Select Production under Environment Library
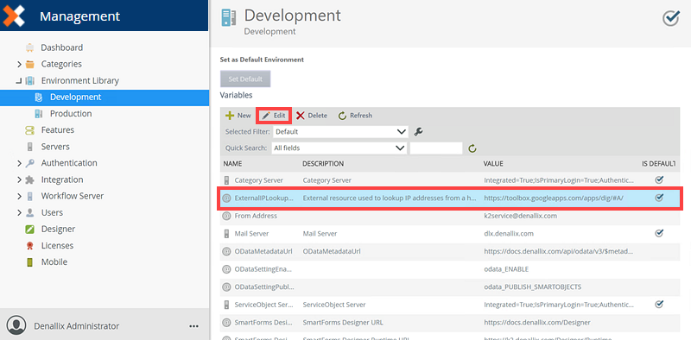Viewport: 691px width, 340px height. [x=71, y=114]
